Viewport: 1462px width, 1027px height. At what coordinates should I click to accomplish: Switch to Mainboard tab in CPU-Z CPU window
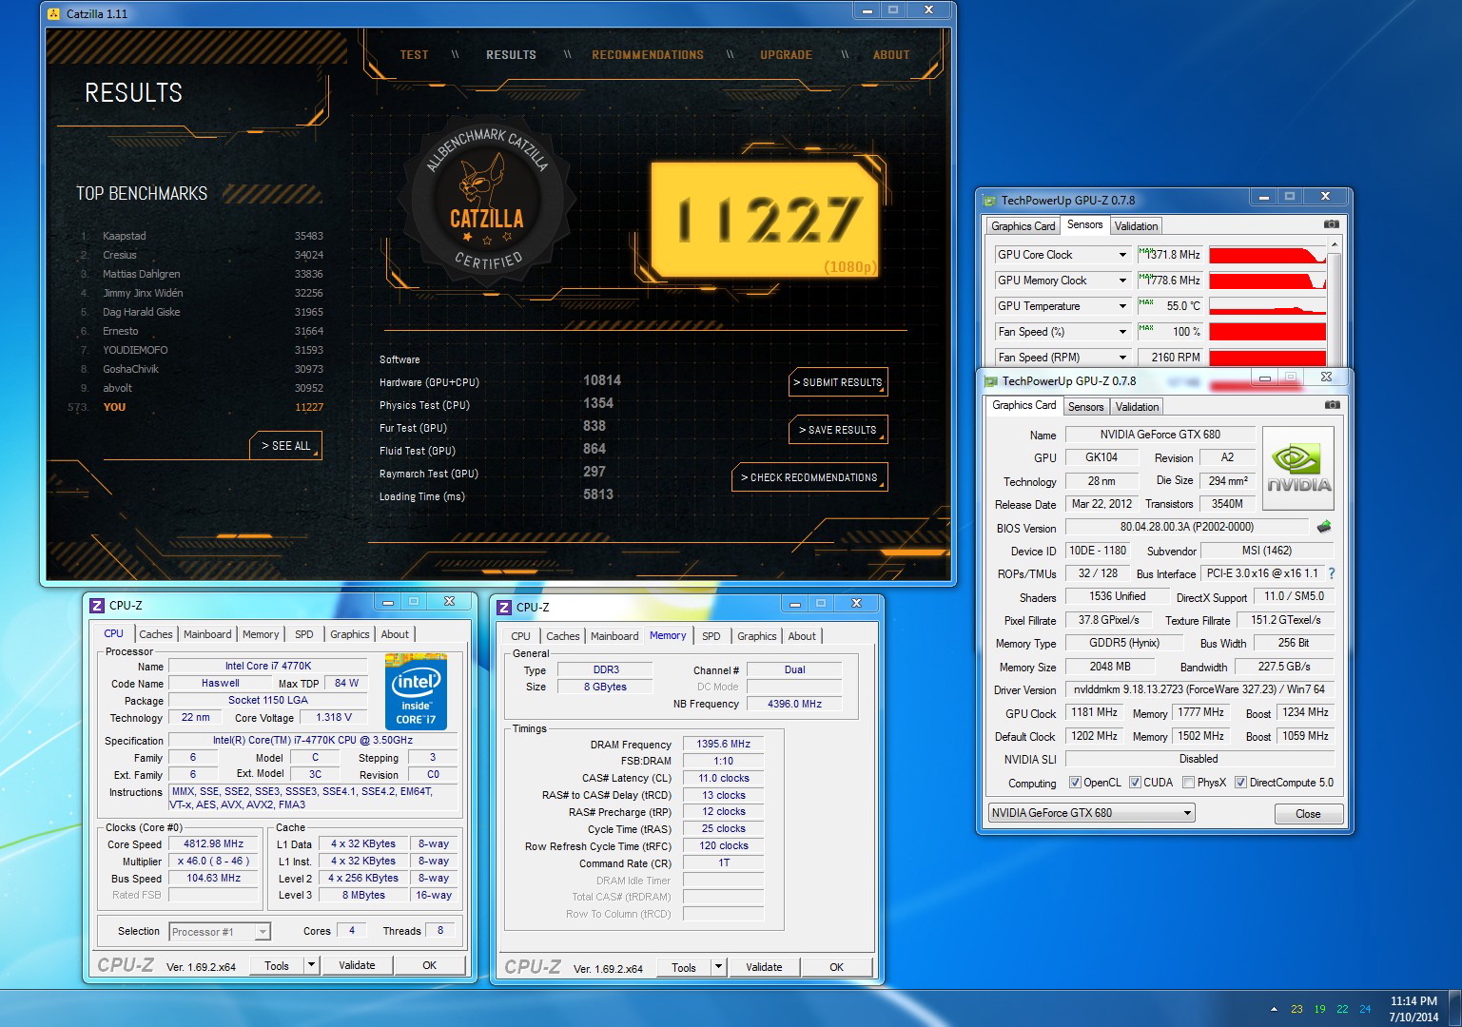[x=207, y=634]
